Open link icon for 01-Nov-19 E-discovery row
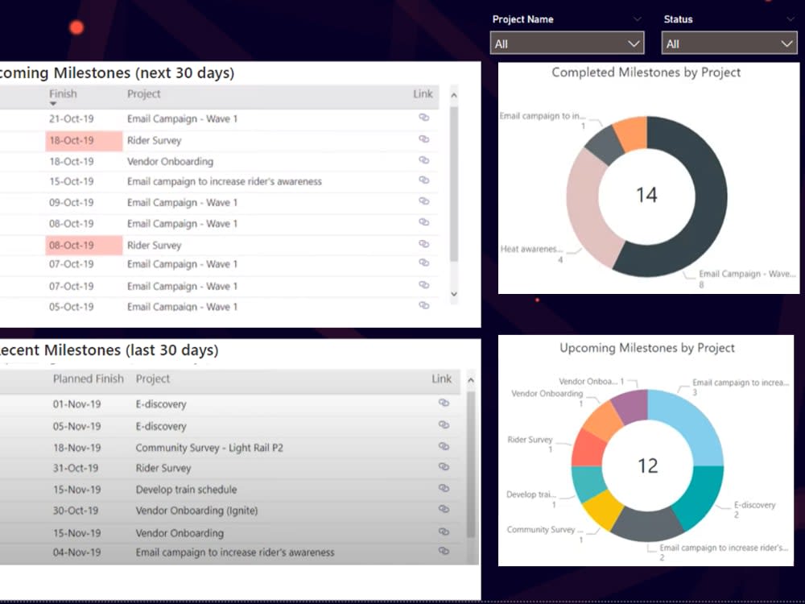805x604 pixels. (x=444, y=403)
